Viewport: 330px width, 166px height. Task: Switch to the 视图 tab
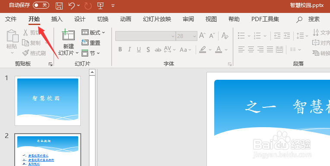click(211, 19)
